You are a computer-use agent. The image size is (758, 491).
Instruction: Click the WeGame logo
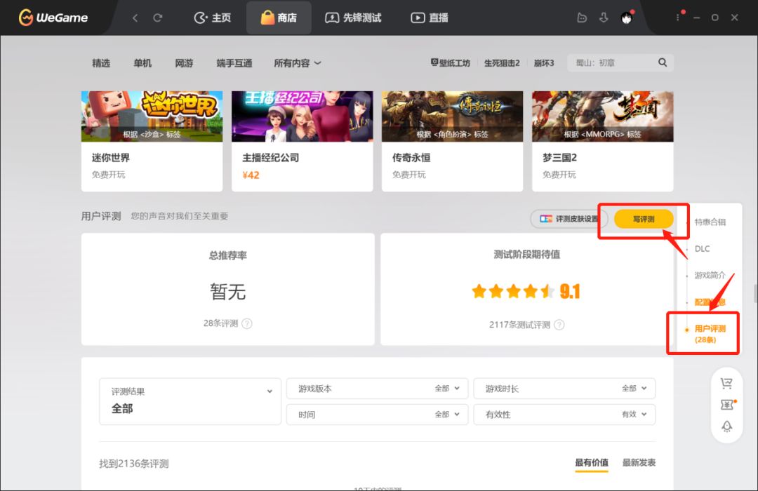coord(53,18)
